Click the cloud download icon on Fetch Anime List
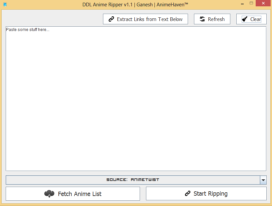272x206 pixels. [49, 194]
